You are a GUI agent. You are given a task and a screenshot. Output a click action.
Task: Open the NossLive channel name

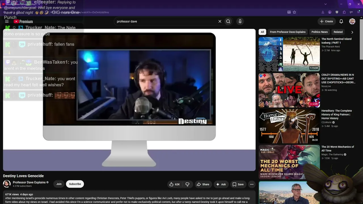[x=326, y=86]
